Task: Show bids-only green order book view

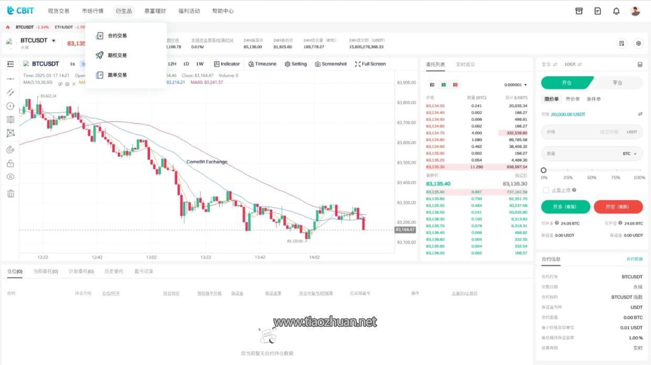Action: [444, 84]
